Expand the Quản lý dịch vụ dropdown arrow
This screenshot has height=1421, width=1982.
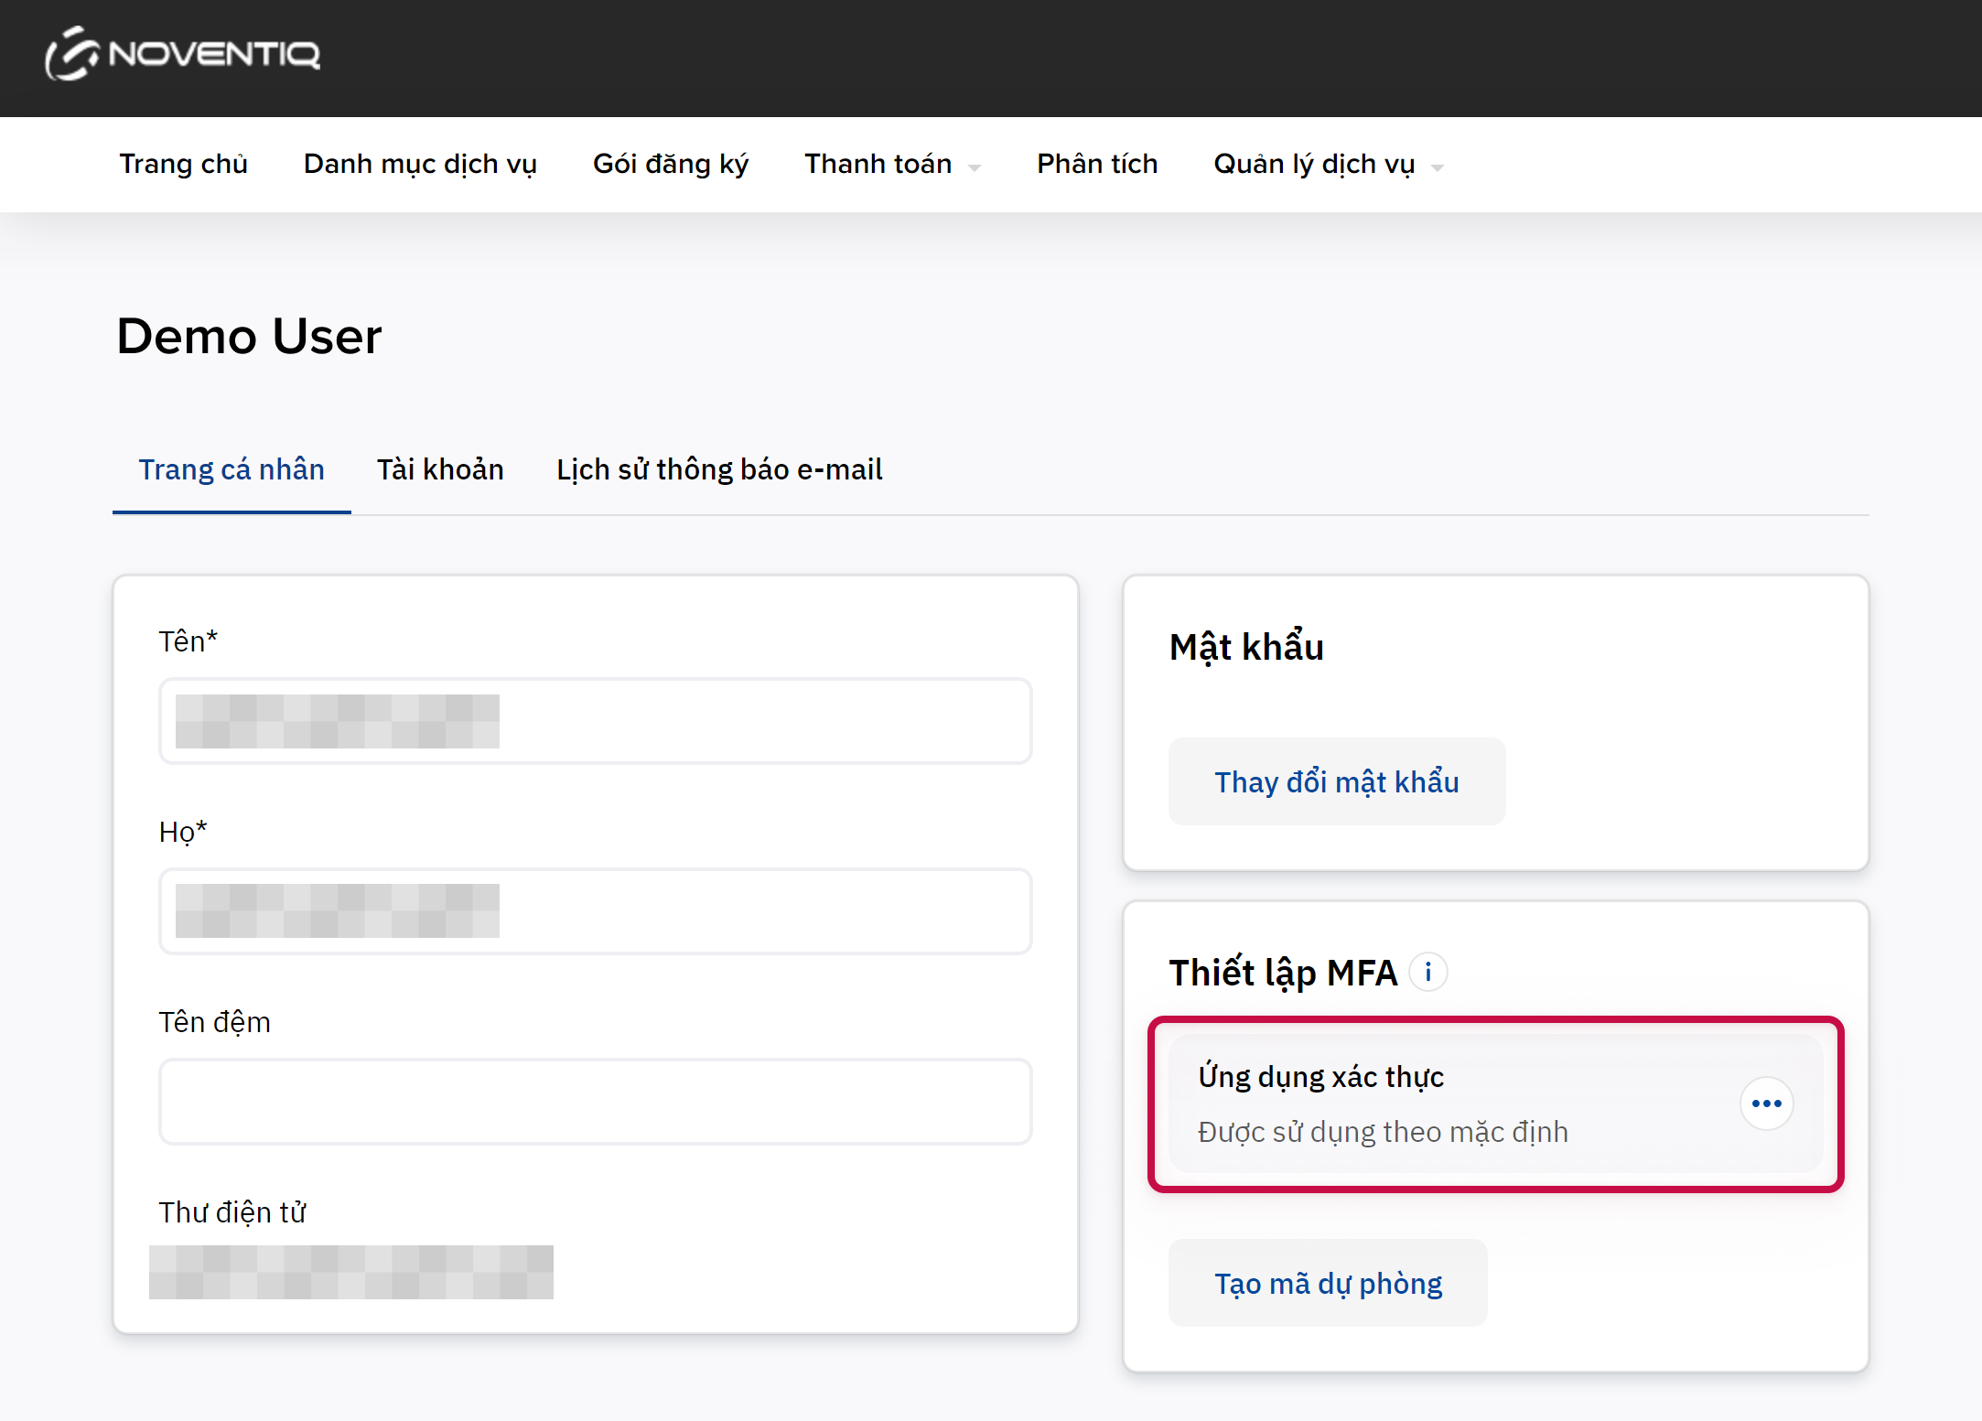pyautogui.click(x=1438, y=167)
